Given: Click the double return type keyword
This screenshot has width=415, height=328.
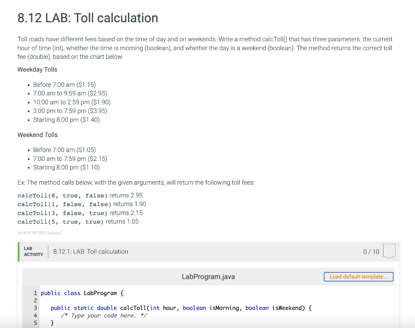Looking at the screenshot, I should [x=107, y=308].
